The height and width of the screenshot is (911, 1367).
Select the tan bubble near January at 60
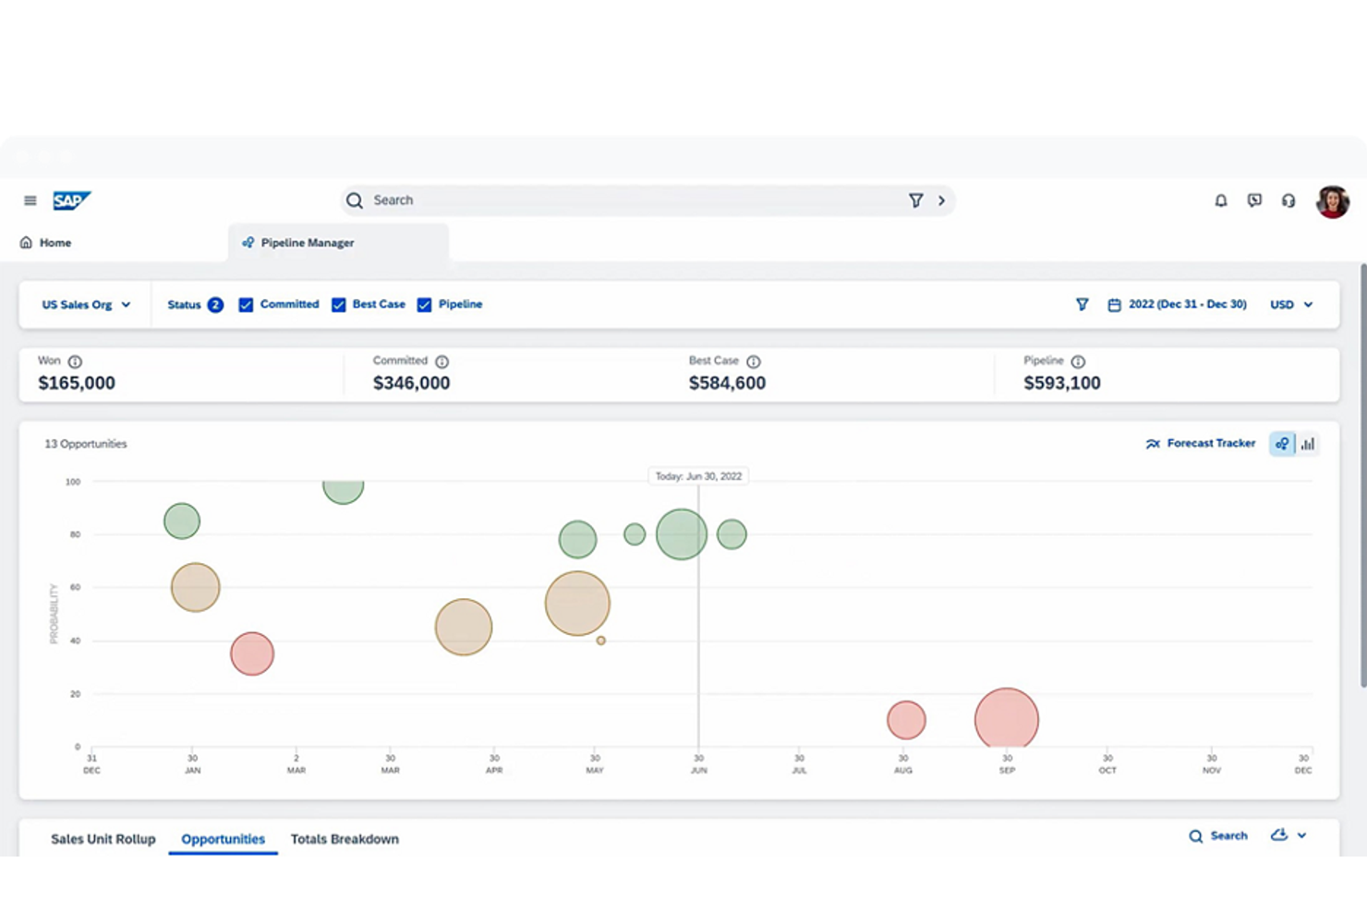(196, 587)
